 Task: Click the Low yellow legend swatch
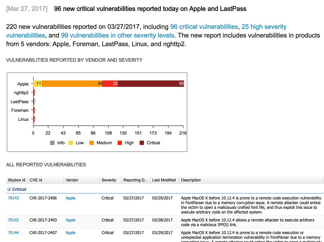pyautogui.click(x=71, y=143)
